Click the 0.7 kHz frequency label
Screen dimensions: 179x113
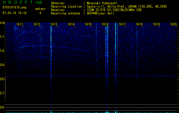point(2,93)
